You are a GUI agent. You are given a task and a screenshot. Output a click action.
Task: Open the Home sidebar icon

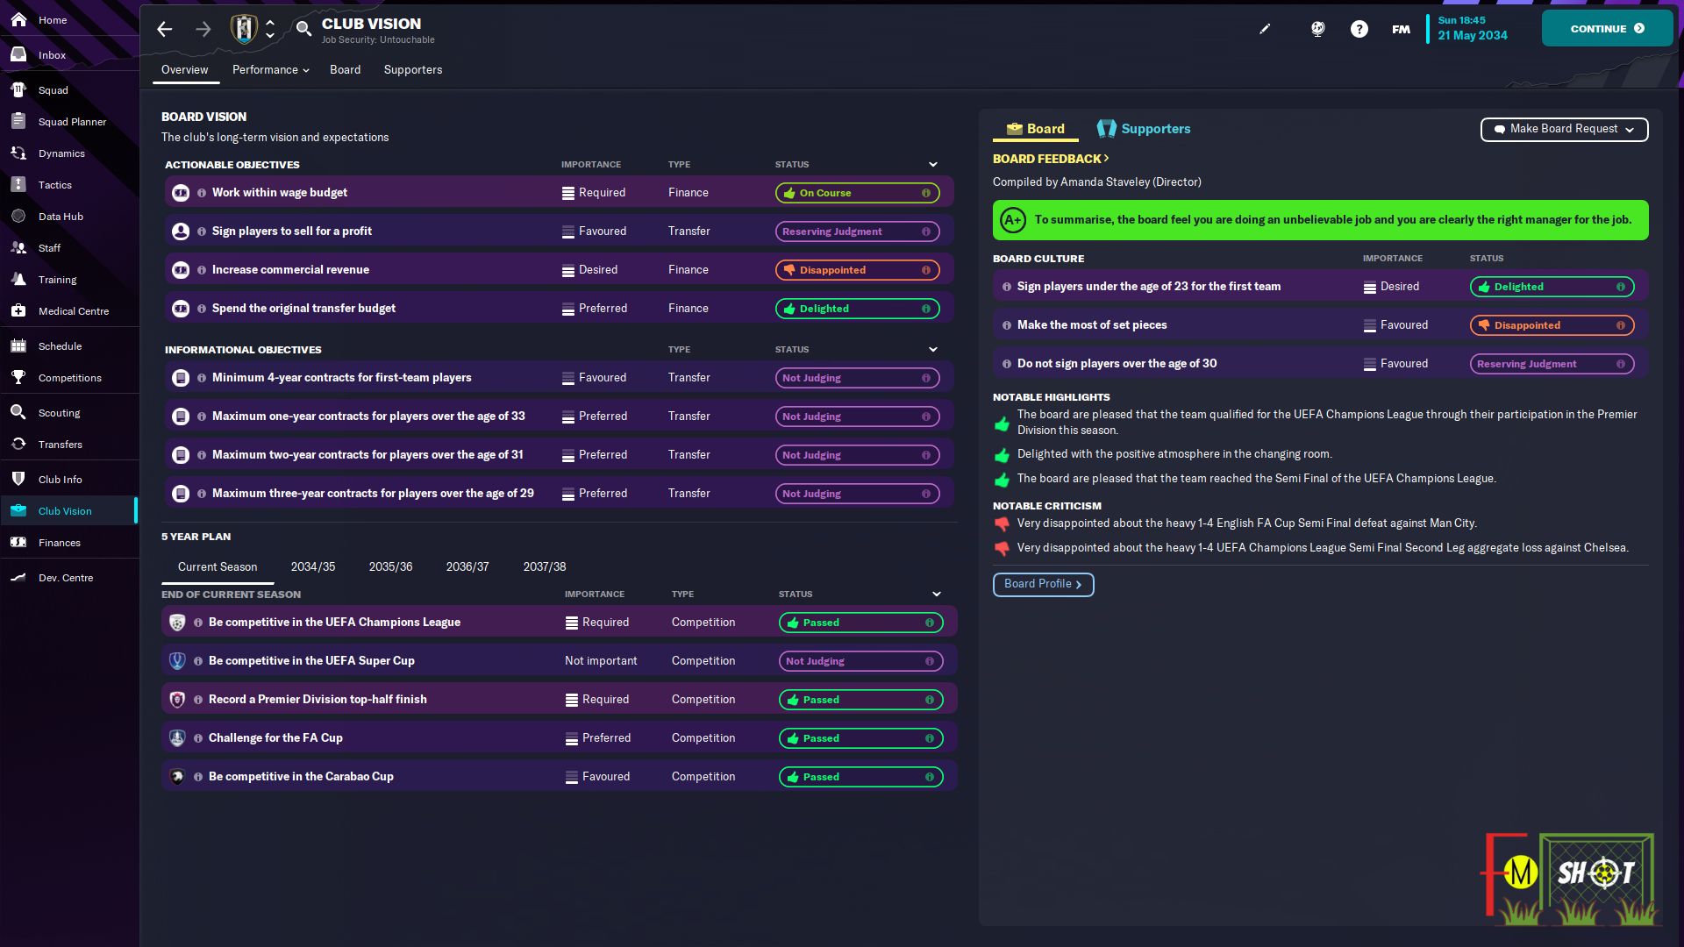click(18, 19)
